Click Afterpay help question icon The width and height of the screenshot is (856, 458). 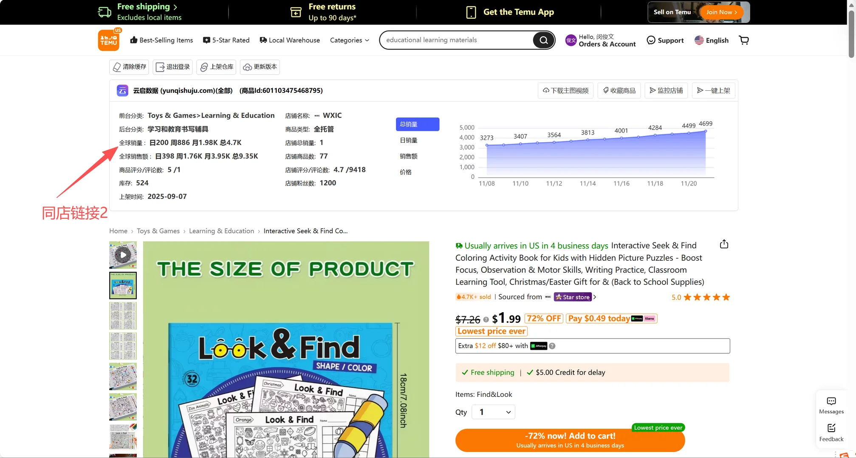[552, 346]
